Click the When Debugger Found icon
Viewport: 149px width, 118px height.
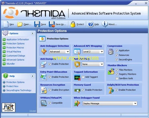(77, 103)
